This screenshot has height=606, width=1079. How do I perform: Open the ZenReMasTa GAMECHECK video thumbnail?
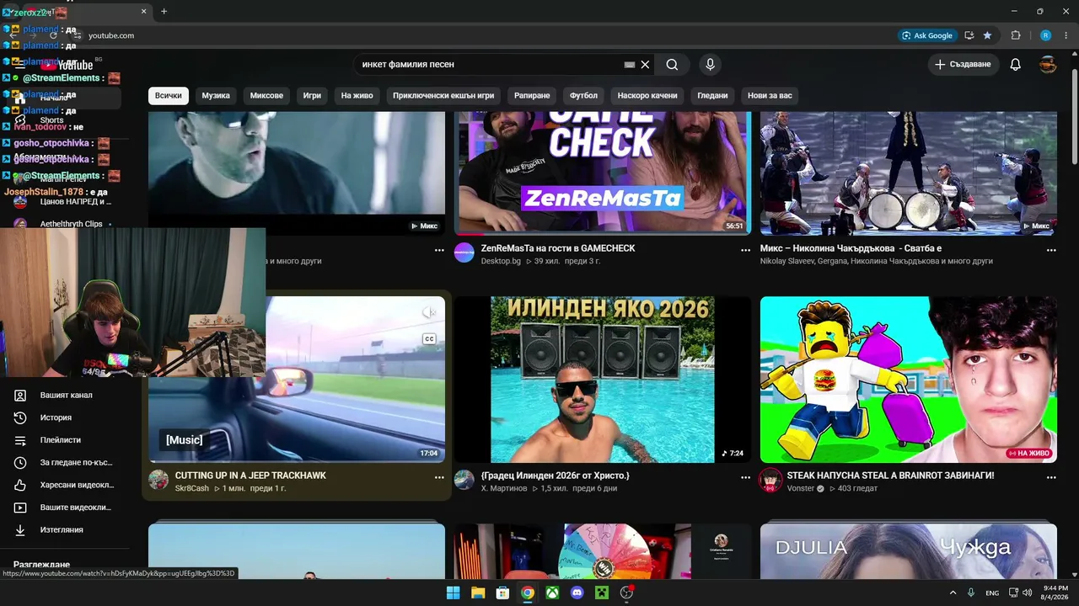click(603, 173)
